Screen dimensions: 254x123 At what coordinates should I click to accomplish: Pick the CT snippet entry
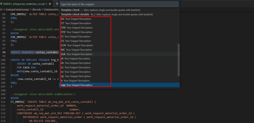(119, 23)
